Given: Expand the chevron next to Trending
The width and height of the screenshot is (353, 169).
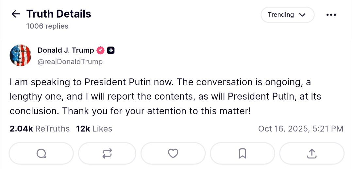Looking at the screenshot, I should tap(302, 15).
